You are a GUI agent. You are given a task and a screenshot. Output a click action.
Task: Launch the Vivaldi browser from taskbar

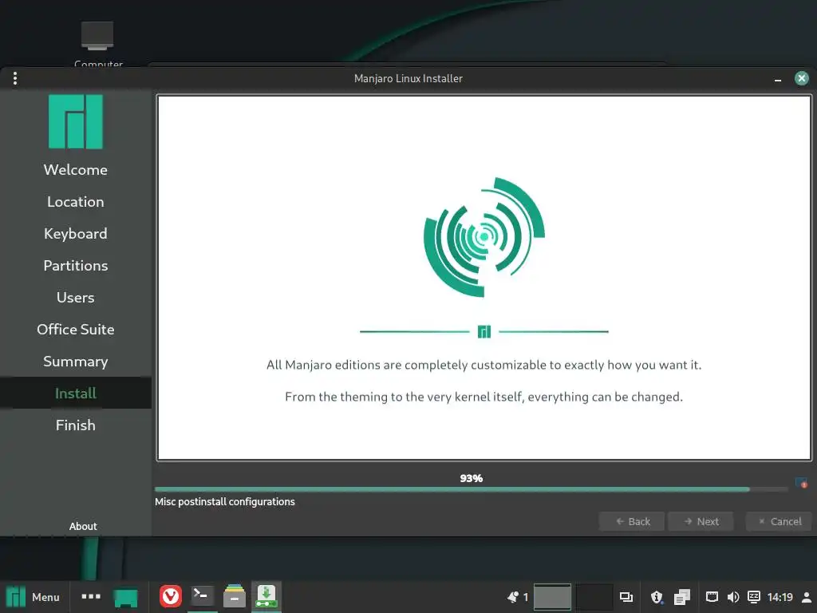171,596
